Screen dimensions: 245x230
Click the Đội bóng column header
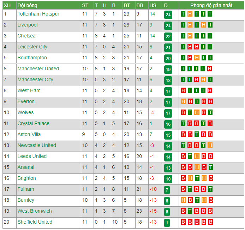tap(27, 5)
